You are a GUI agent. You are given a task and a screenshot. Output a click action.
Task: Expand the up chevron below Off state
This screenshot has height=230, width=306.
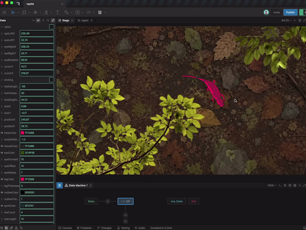125,215
